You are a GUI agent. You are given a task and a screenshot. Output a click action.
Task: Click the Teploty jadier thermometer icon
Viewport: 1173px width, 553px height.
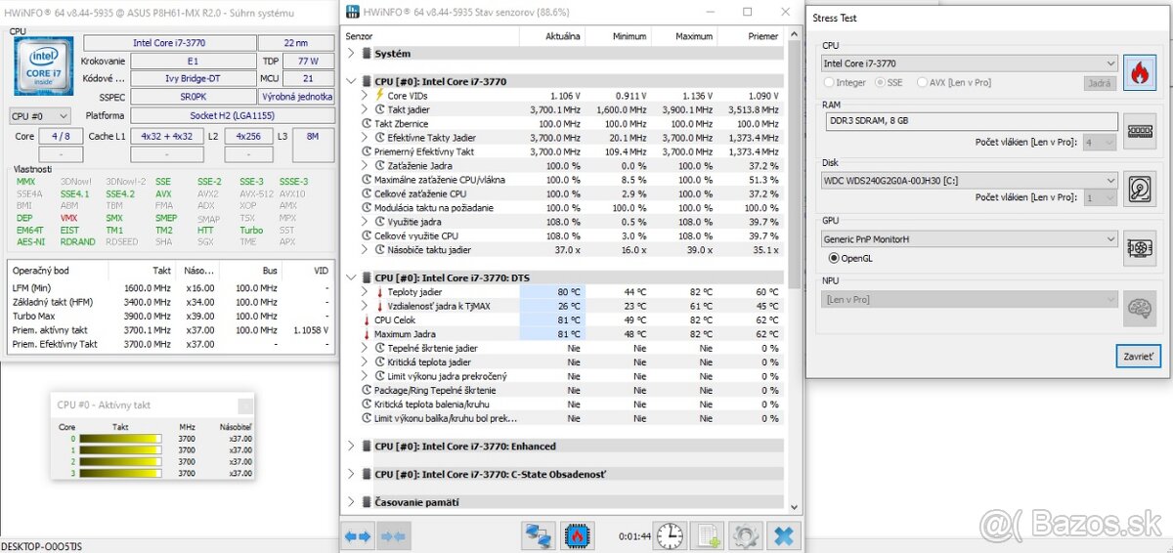point(380,292)
